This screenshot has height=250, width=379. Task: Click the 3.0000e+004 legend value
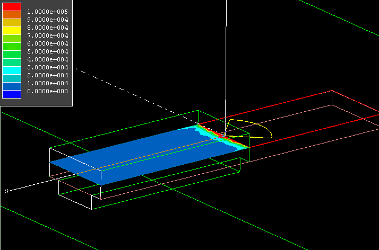coord(48,67)
